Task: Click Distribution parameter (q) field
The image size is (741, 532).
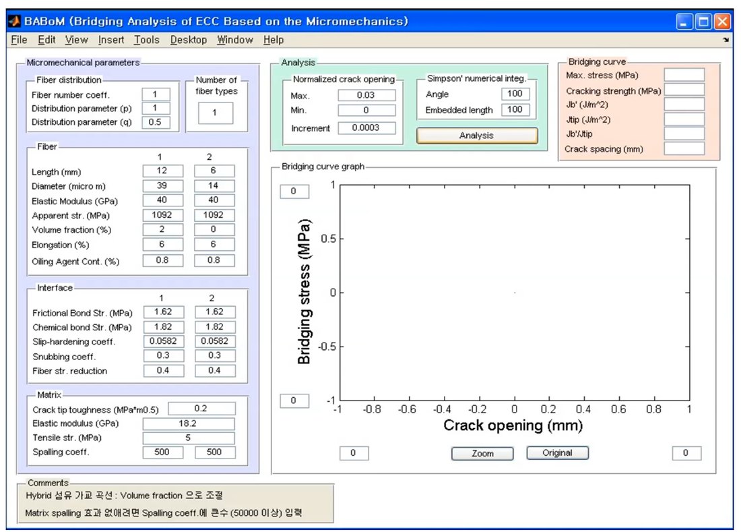Action: pos(156,123)
